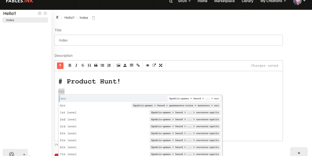Click the red lightning bolt toolbar button

pos(60,66)
